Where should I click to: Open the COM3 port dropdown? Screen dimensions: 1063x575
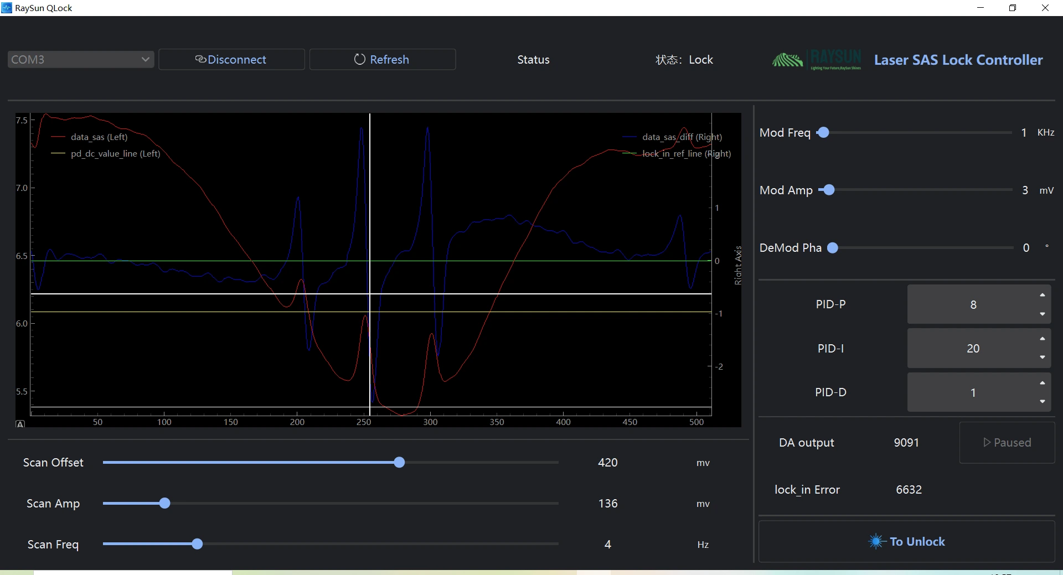tap(81, 59)
